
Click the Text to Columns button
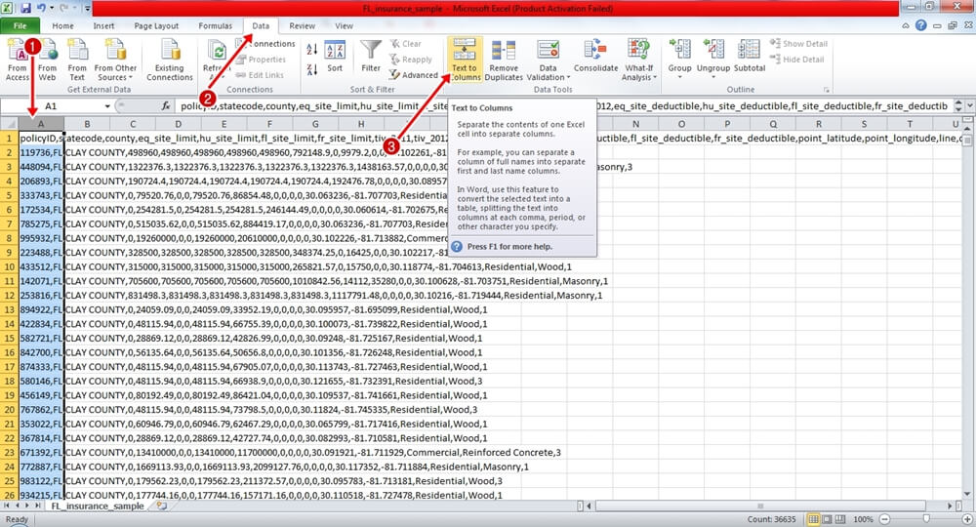465,60
